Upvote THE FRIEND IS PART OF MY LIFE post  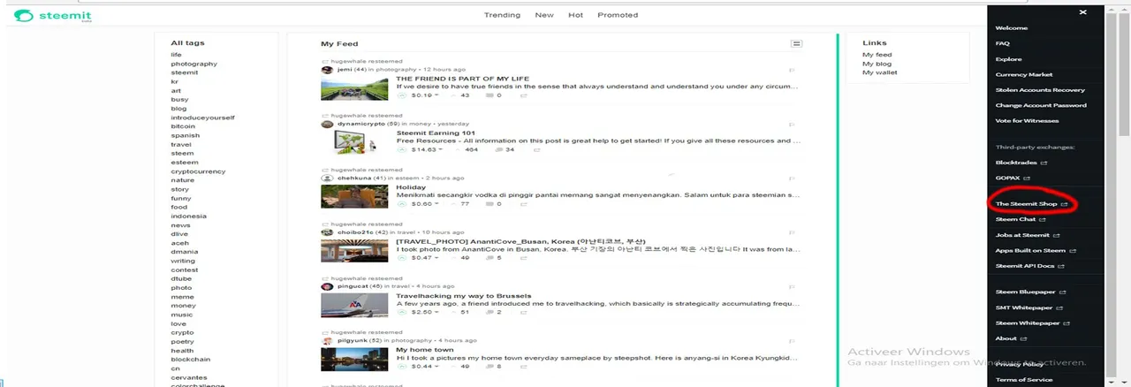point(402,95)
